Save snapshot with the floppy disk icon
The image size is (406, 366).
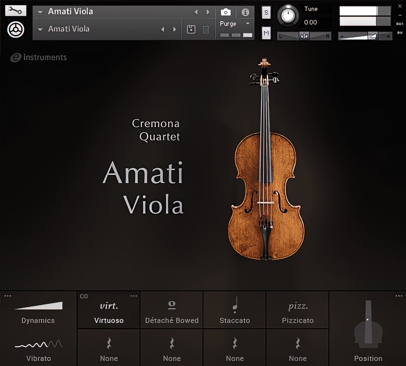click(x=191, y=29)
